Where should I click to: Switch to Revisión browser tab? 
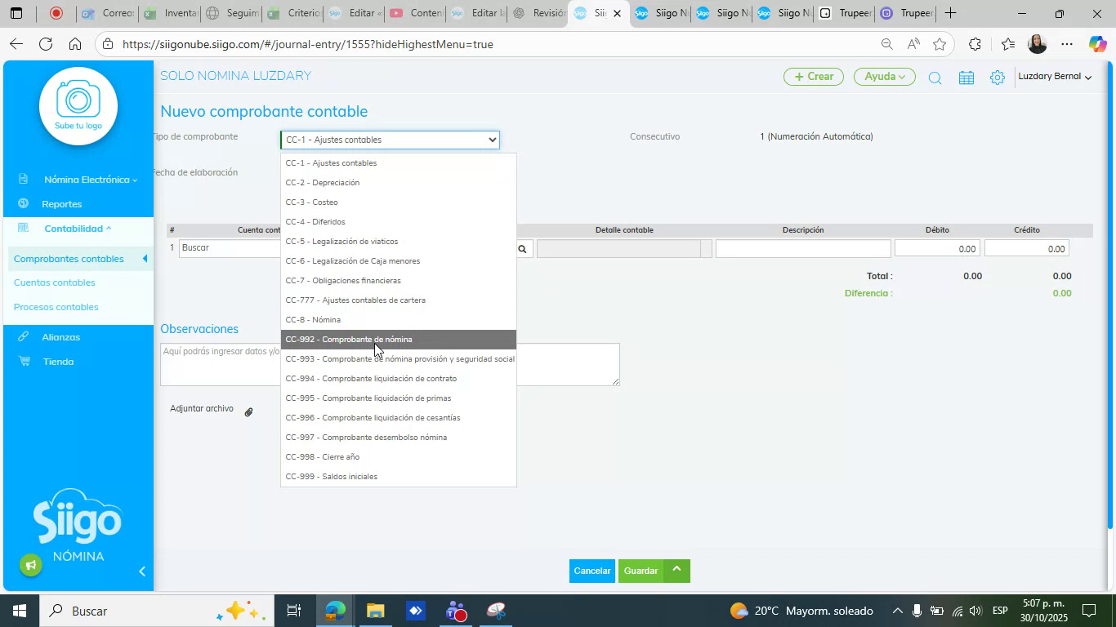point(538,13)
